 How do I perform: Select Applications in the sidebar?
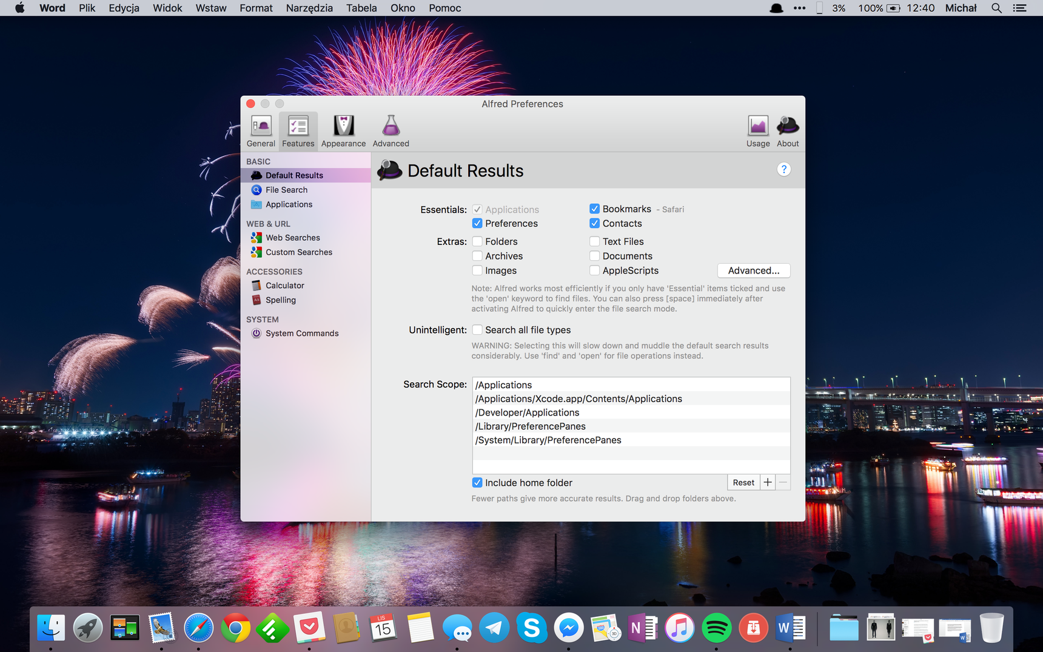pyautogui.click(x=306, y=204)
